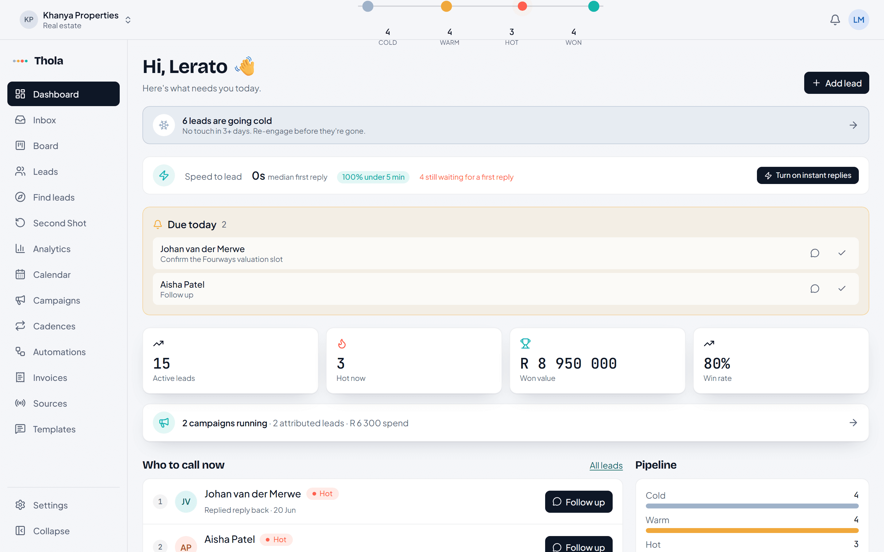Click the Warm pipeline progress bar
The height and width of the screenshot is (552, 884).
[x=752, y=531]
